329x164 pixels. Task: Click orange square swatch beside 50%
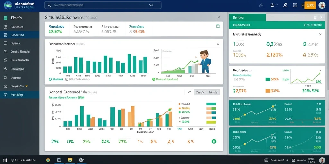point(268,91)
